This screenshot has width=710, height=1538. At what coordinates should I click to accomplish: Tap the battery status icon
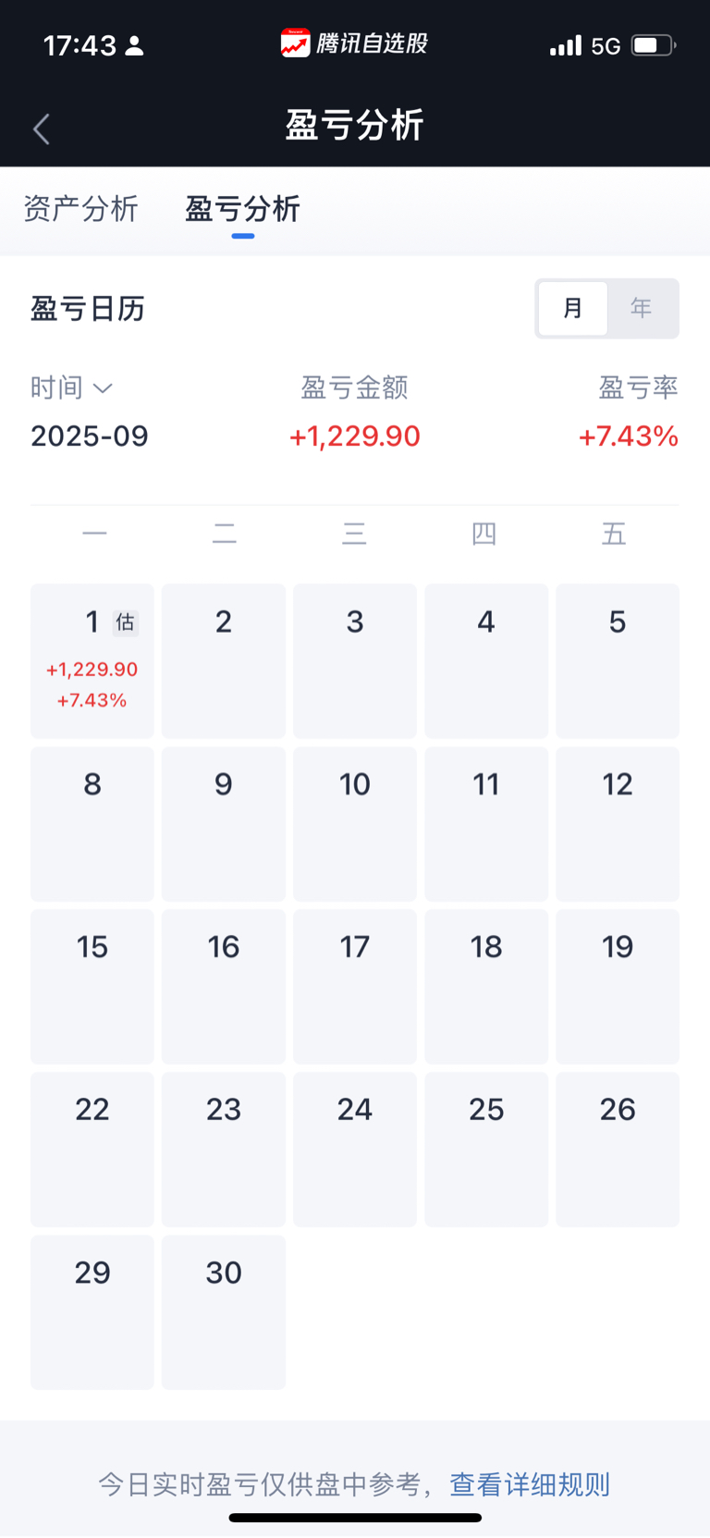click(x=654, y=45)
